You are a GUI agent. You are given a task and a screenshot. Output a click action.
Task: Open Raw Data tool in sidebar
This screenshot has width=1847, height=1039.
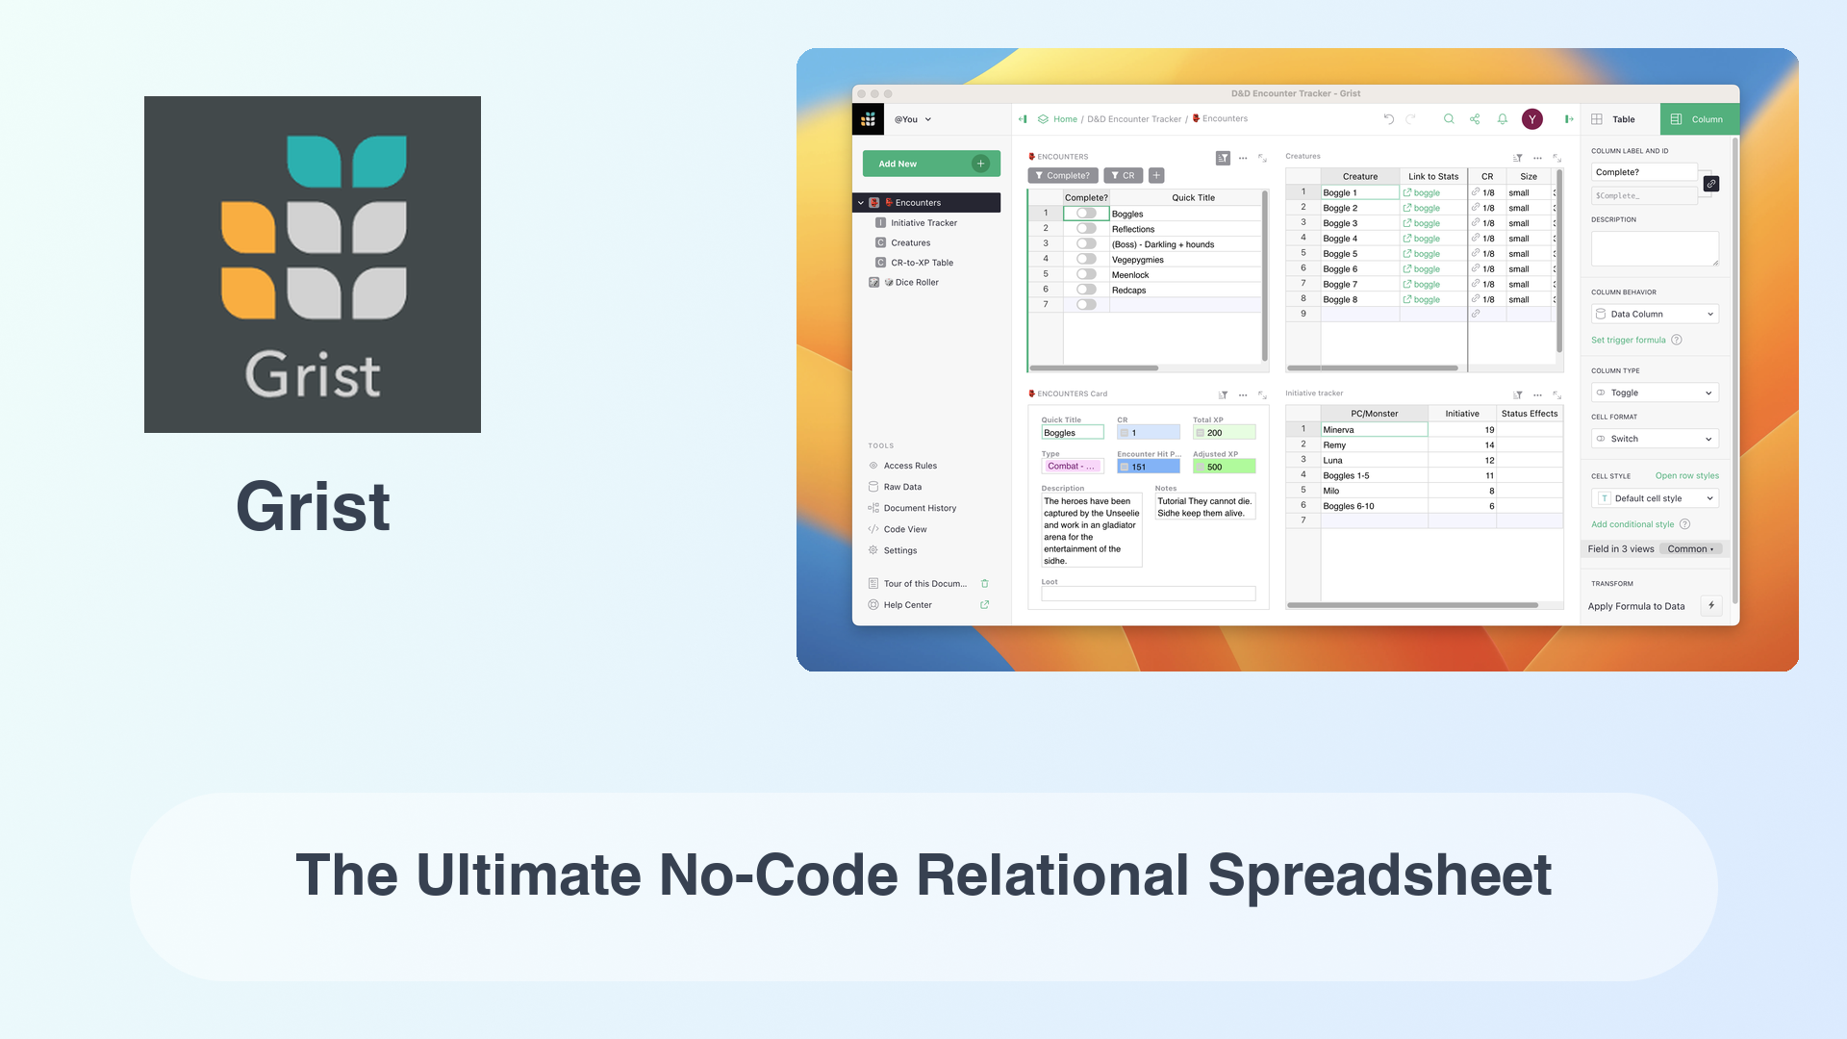click(903, 486)
